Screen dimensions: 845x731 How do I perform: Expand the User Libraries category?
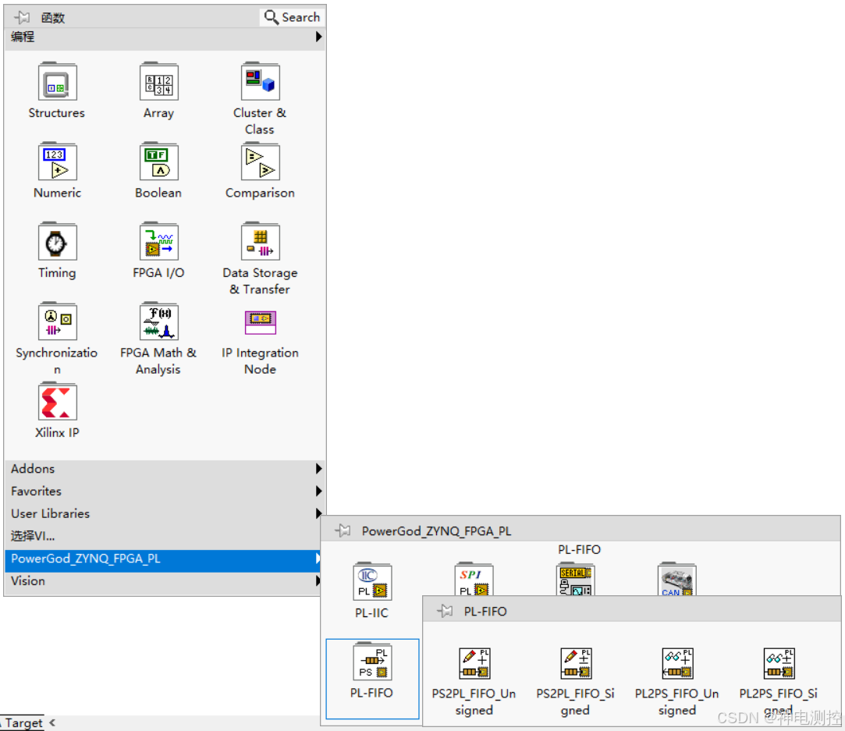pos(163,513)
